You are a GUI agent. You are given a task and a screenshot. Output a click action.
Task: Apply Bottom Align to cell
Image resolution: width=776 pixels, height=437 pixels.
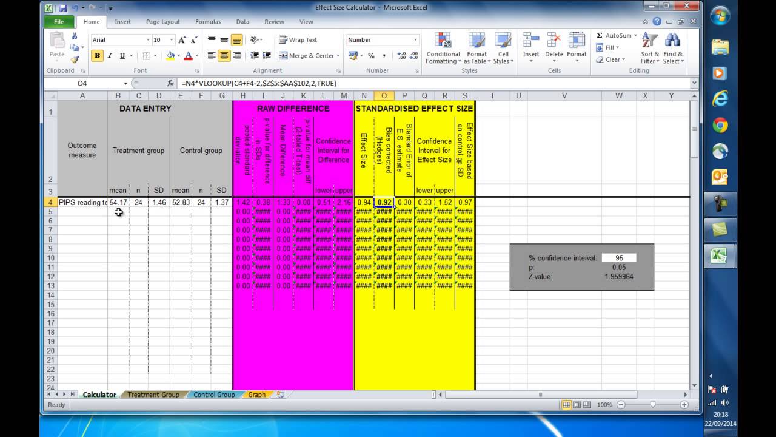236,40
